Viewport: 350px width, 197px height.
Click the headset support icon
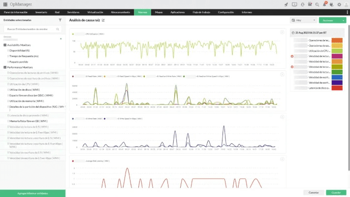tap(302, 4)
